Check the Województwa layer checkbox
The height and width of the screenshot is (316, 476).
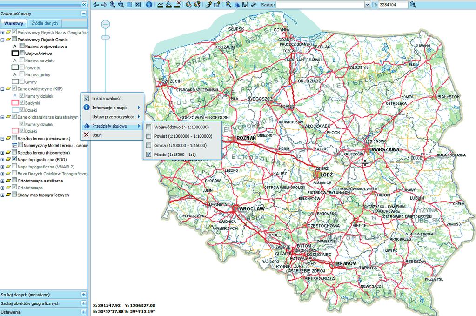(x=22, y=53)
